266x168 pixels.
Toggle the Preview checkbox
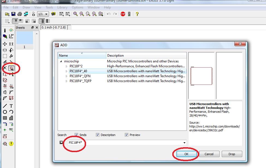click(126, 135)
